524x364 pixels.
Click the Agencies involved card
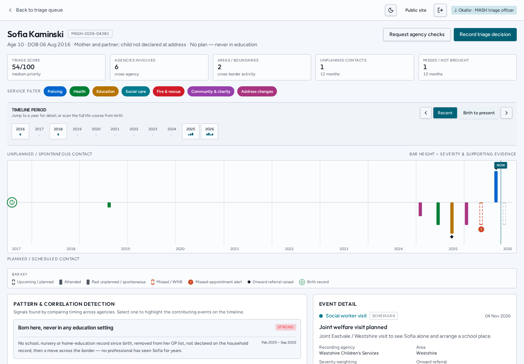159,67
